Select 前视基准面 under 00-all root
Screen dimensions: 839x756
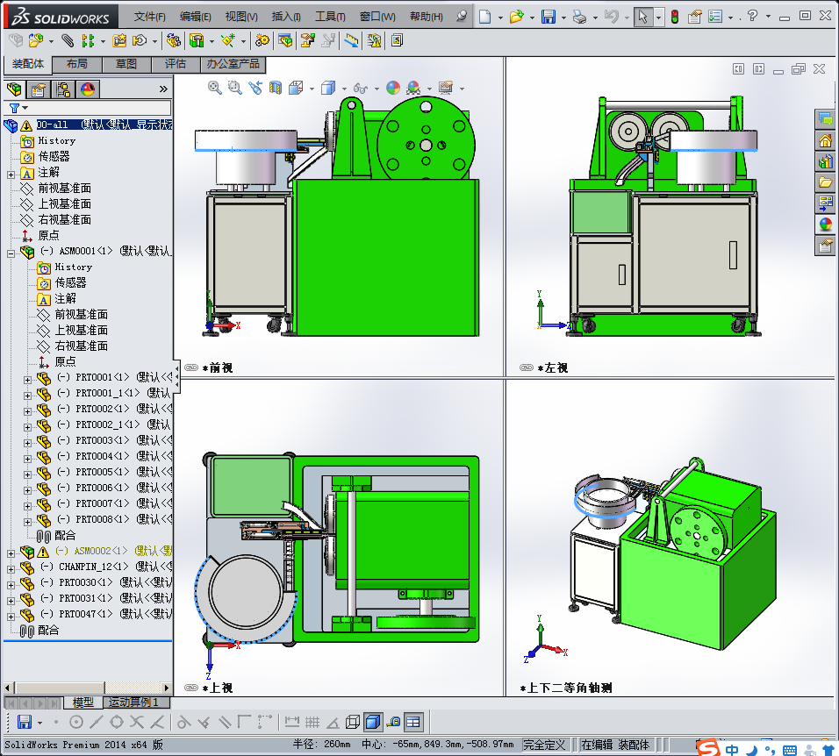point(64,189)
